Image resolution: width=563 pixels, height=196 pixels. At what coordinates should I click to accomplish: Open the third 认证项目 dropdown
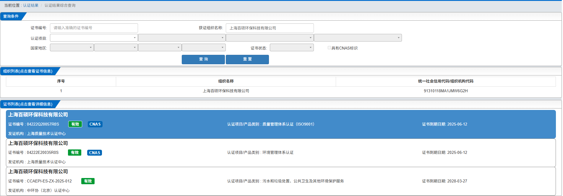(x=270, y=38)
